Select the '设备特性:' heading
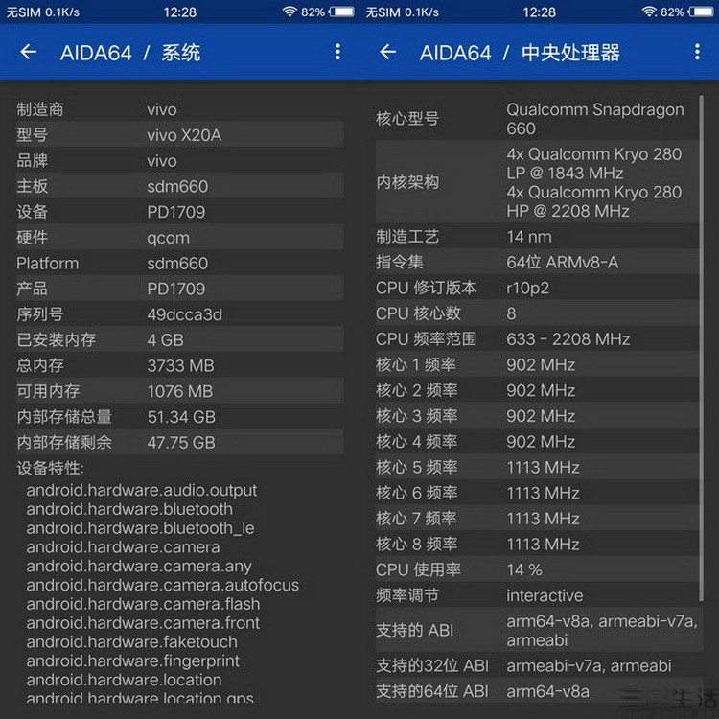 point(51,468)
